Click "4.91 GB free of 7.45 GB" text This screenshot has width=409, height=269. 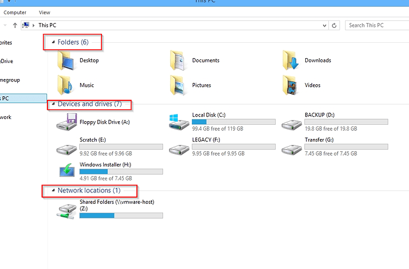[106, 178]
